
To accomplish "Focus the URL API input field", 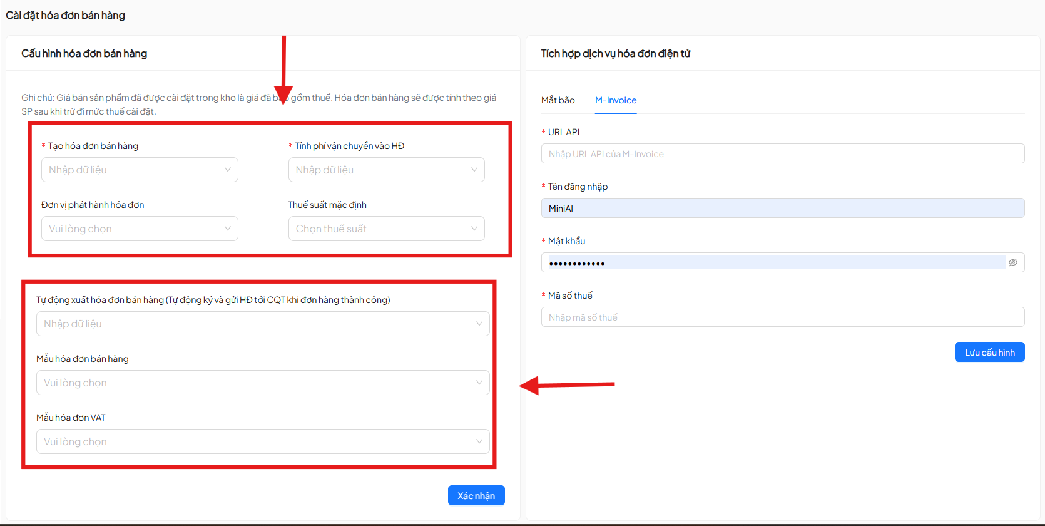I will (x=782, y=154).
